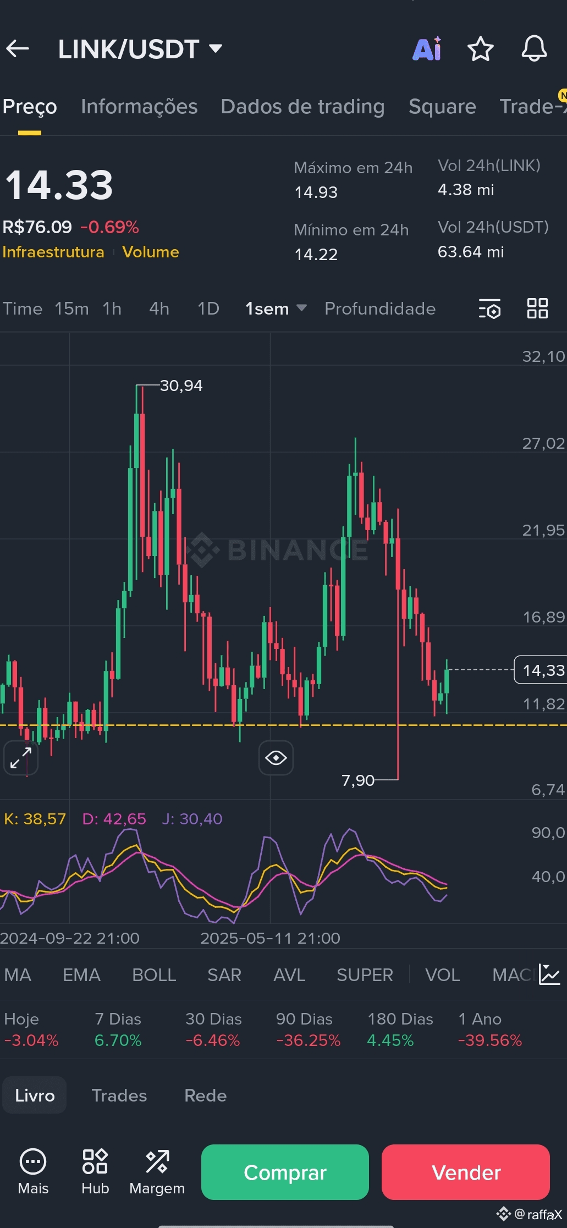Go back with the left arrow
567x1228 pixels.
[18, 49]
